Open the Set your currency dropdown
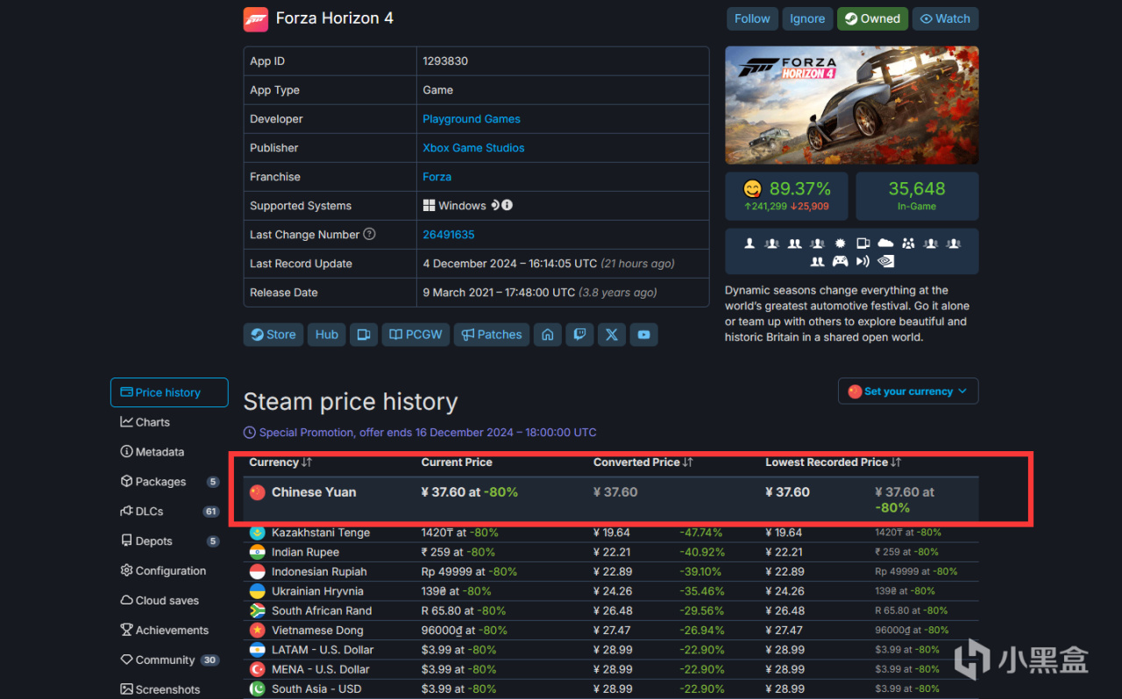This screenshot has width=1122, height=699. click(x=908, y=392)
